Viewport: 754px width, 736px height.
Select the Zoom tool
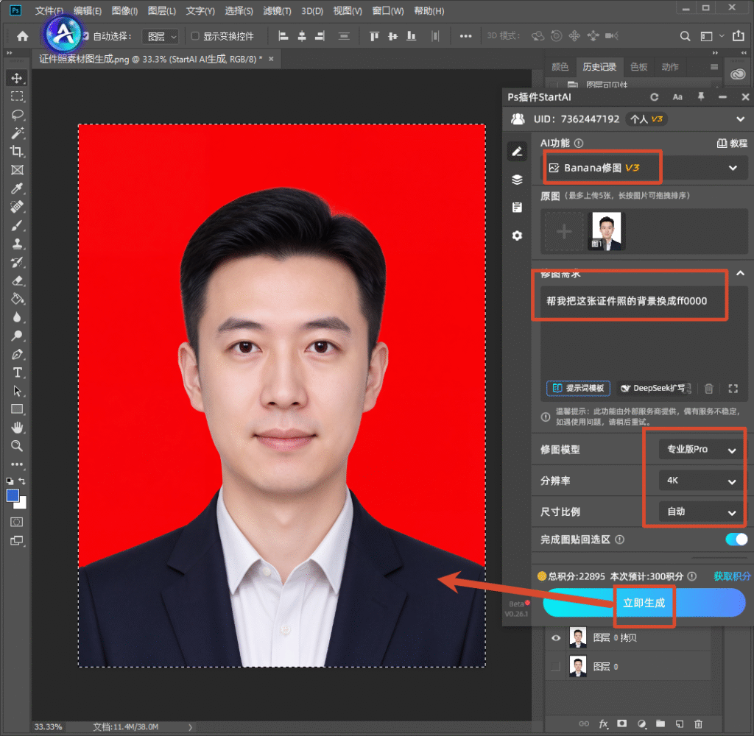tap(17, 445)
